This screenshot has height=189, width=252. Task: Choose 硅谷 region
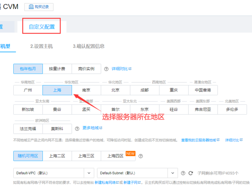coord(174,110)
